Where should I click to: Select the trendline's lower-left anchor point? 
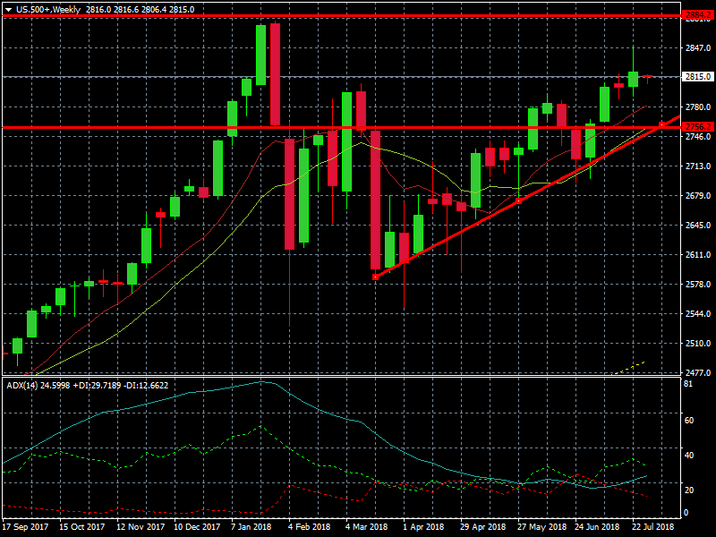[375, 277]
